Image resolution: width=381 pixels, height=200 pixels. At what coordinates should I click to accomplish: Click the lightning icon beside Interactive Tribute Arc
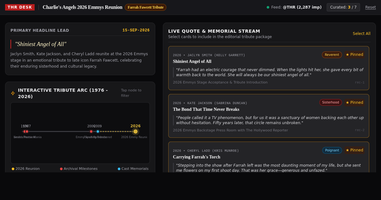click(x=13, y=93)
